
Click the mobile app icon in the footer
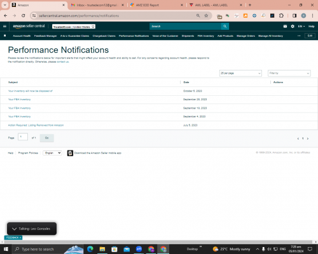click(70, 153)
